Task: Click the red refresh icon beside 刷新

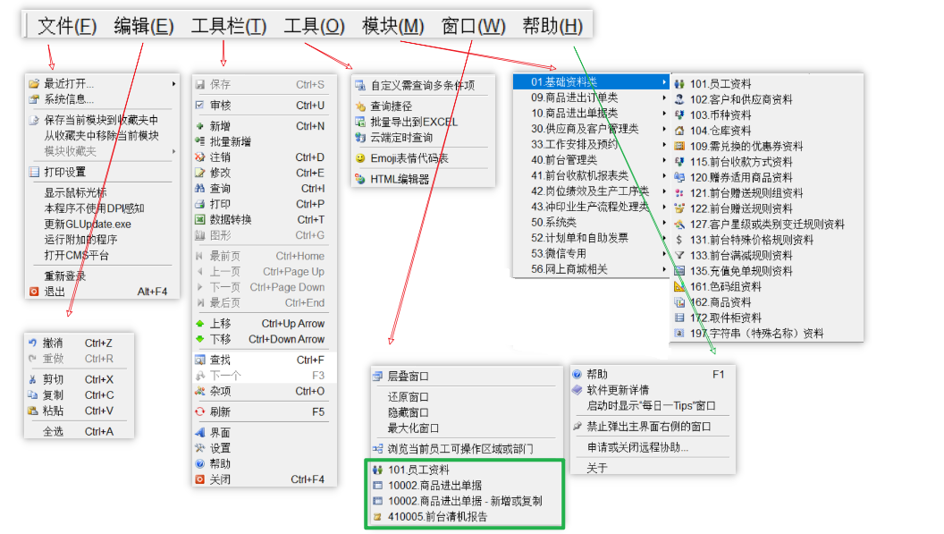Action: pos(200,412)
